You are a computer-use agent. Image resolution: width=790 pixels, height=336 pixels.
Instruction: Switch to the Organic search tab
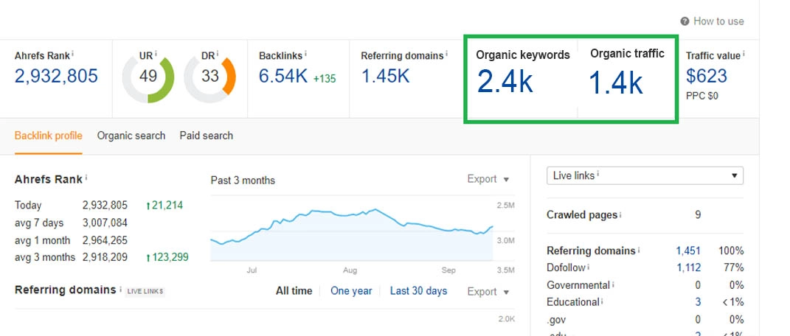pos(131,136)
